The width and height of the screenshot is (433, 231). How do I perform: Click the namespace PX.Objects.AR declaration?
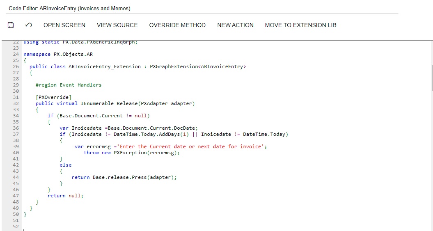pos(58,54)
